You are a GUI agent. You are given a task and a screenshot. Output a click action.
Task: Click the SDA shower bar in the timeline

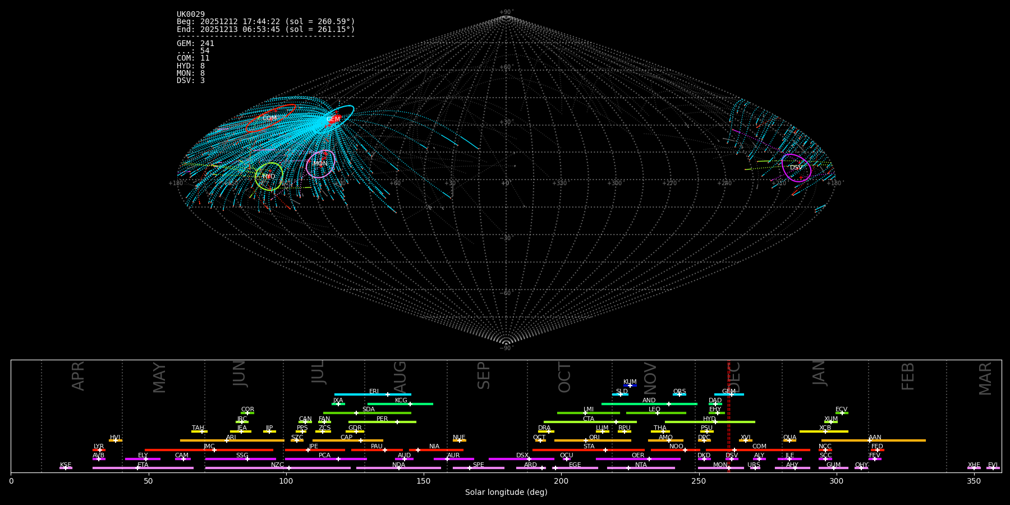pyautogui.click(x=367, y=413)
